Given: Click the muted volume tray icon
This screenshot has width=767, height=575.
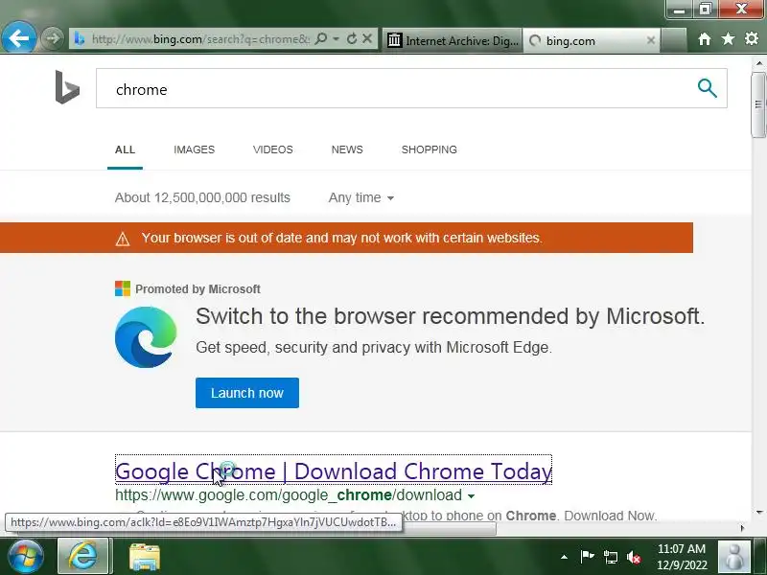Looking at the screenshot, I should [634, 557].
